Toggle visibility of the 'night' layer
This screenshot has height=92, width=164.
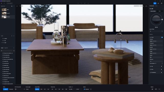tap(3, 43)
